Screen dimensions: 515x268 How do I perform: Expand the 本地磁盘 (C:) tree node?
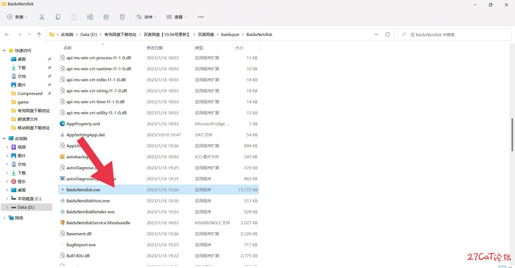click(x=7, y=199)
